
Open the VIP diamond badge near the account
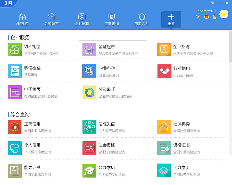(197, 17)
